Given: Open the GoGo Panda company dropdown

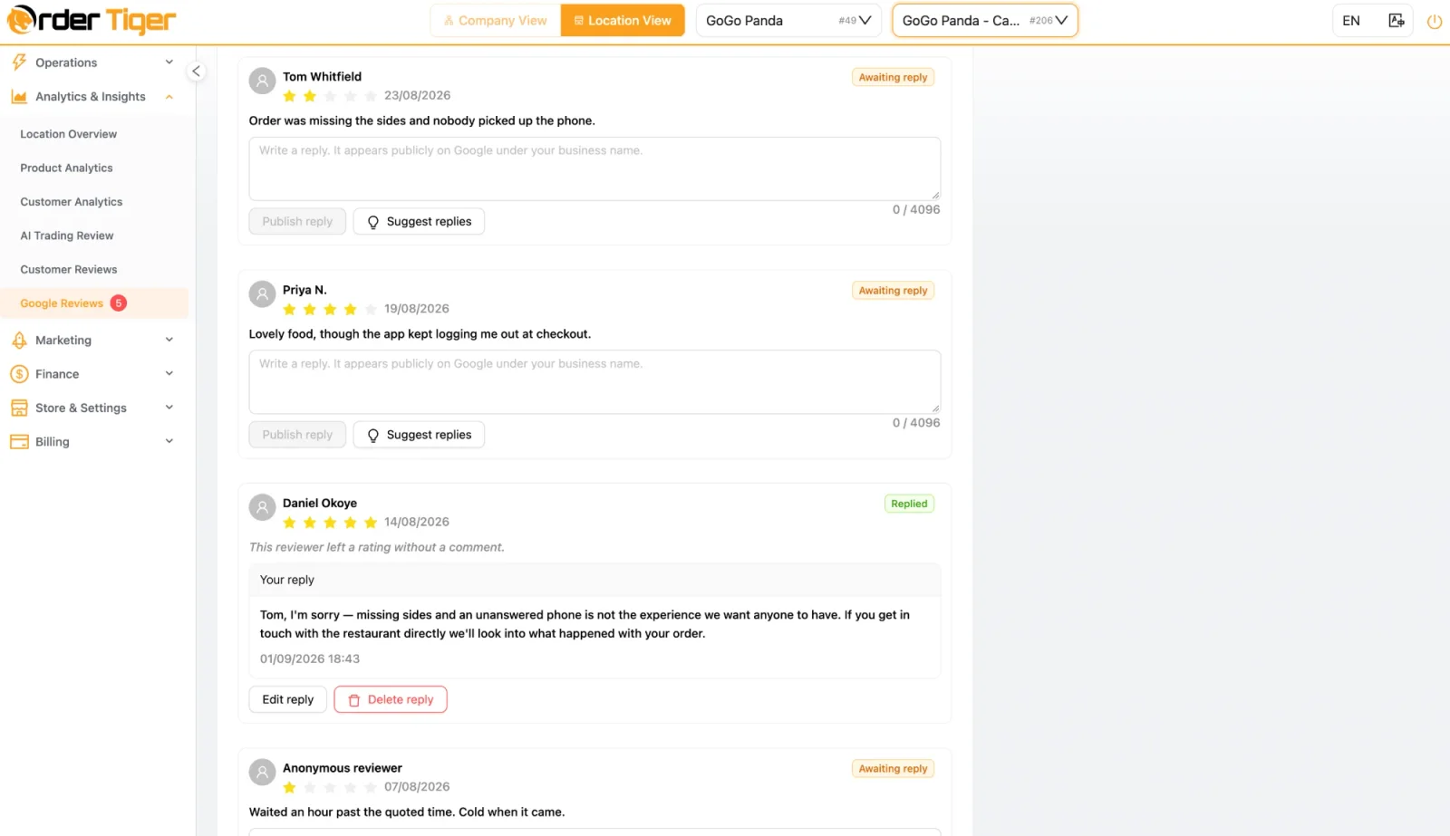Looking at the screenshot, I should click(788, 21).
